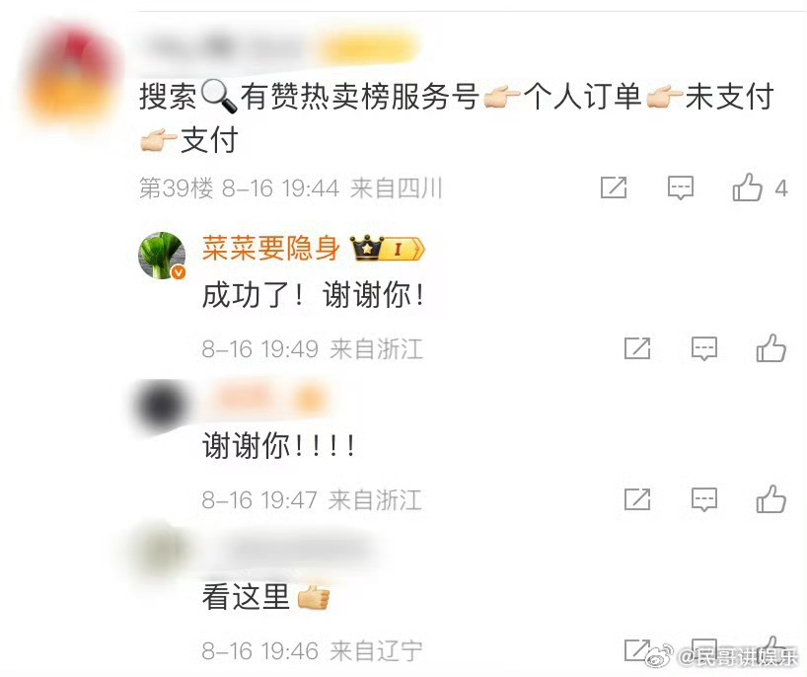Like the floor 39 comment from Sichuan

(747, 187)
